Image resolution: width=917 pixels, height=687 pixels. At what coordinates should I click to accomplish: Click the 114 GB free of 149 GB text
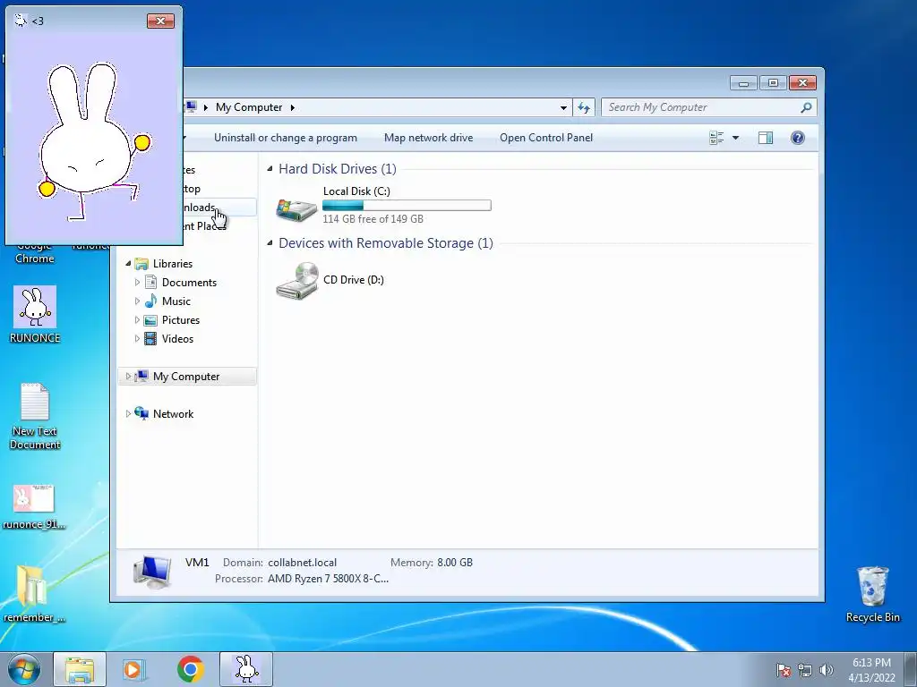pos(373,219)
